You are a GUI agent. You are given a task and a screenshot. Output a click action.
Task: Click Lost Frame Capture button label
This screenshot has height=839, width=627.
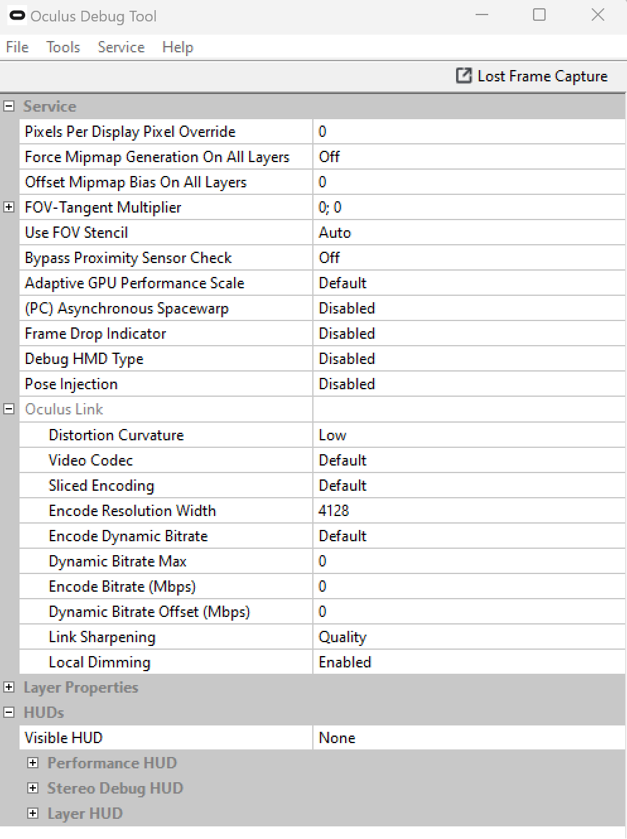pyautogui.click(x=542, y=76)
